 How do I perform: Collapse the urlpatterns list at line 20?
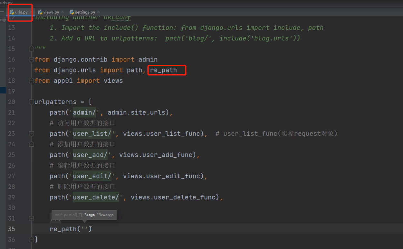31,102
